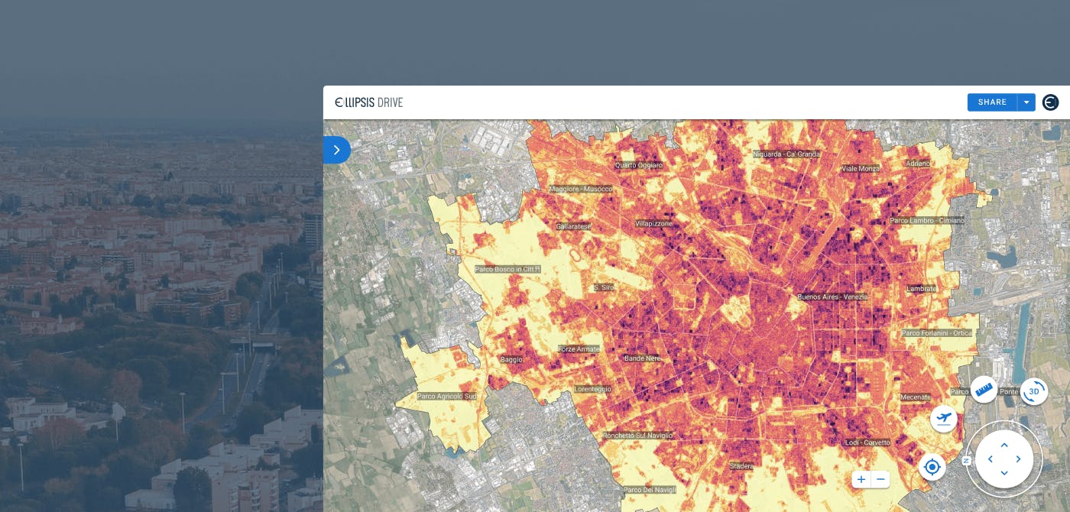
Task: Click the Gallaratese map label
Action: coord(573,226)
